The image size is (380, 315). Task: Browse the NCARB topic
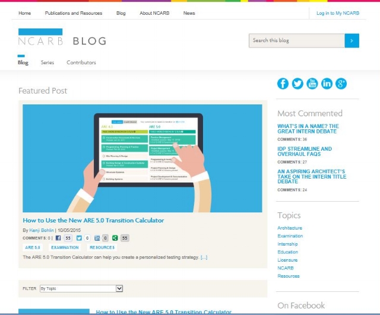coord(286,268)
